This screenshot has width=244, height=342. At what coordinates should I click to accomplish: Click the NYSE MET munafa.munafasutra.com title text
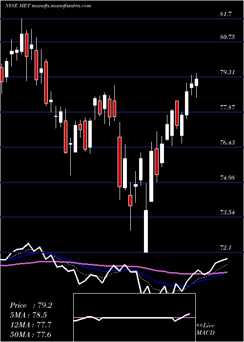pyautogui.click(x=48, y=6)
